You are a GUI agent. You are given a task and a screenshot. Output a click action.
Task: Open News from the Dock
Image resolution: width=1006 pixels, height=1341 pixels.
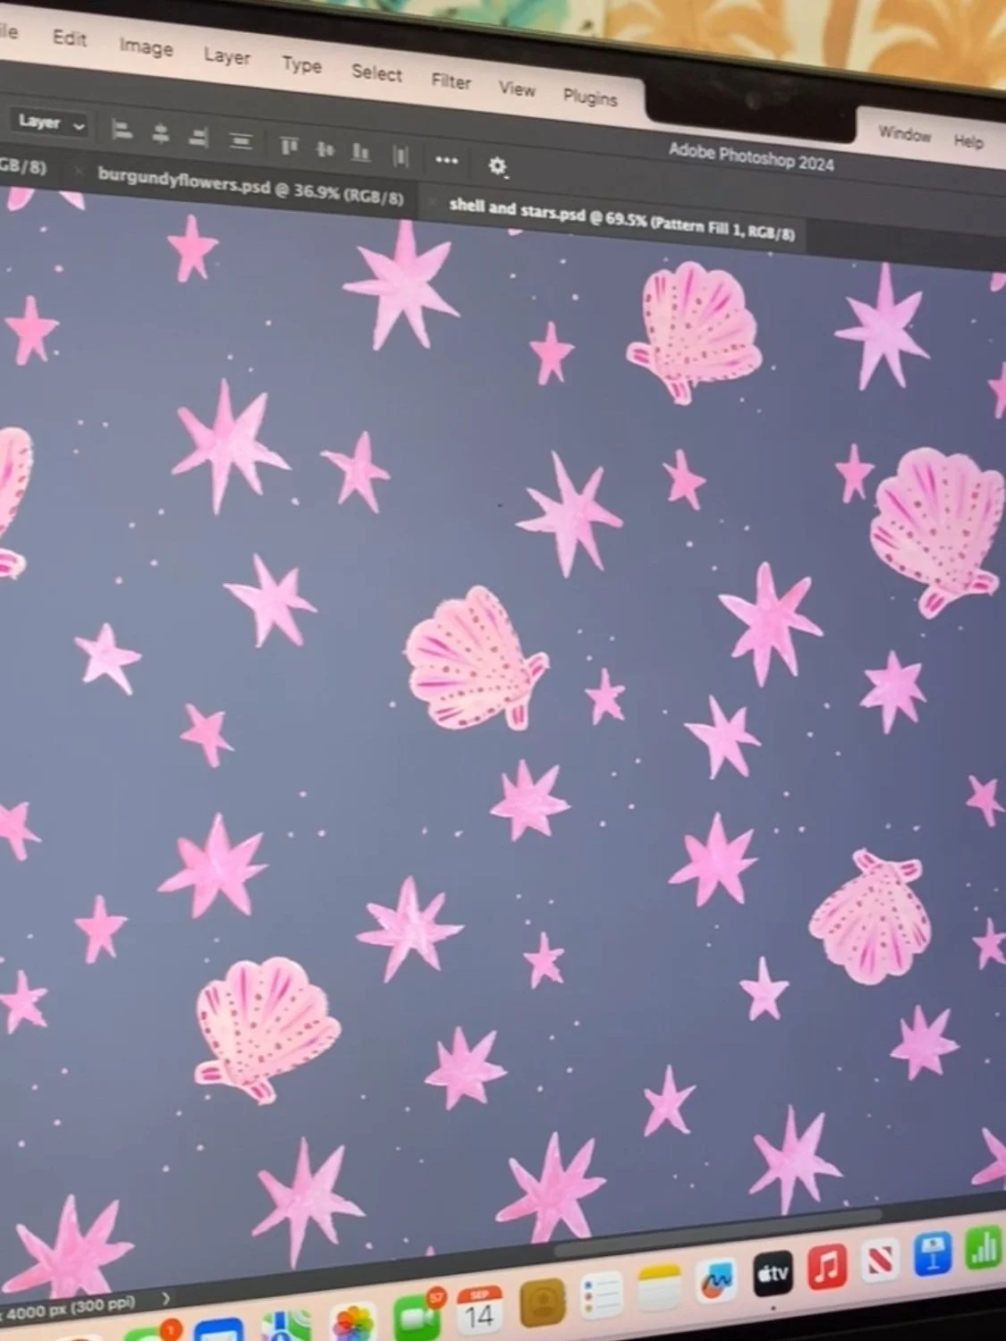(881, 1260)
